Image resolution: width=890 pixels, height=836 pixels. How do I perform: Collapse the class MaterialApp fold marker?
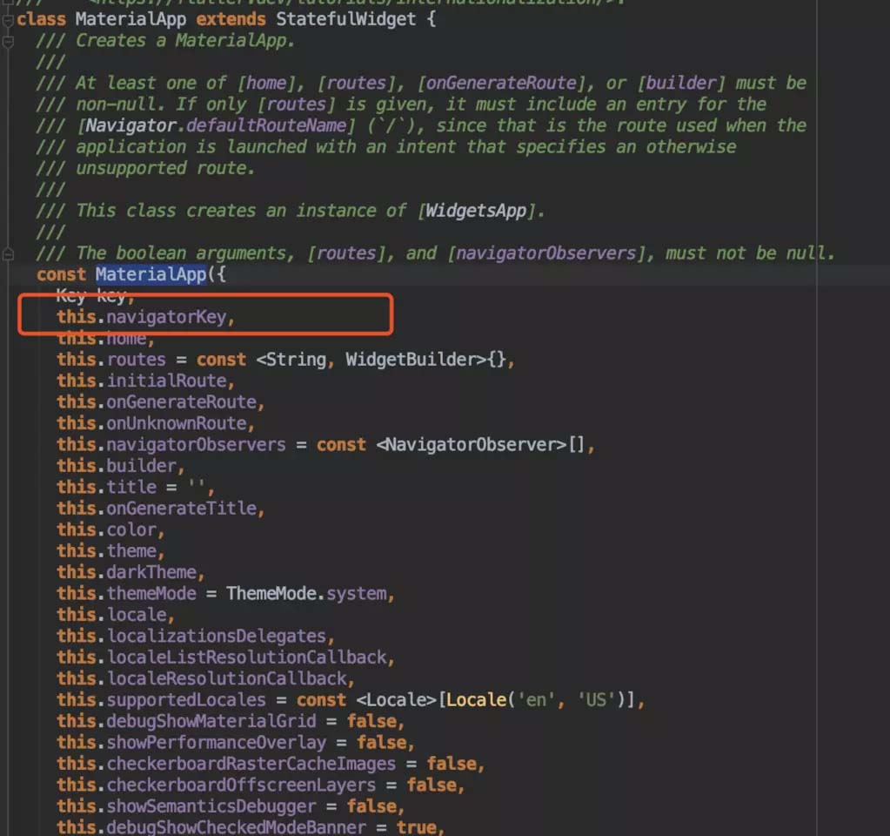(x=8, y=20)
